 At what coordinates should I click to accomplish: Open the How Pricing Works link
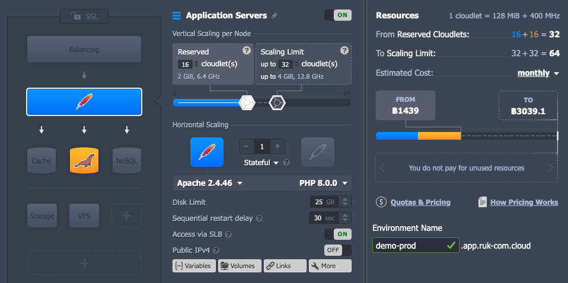[524, 202]
